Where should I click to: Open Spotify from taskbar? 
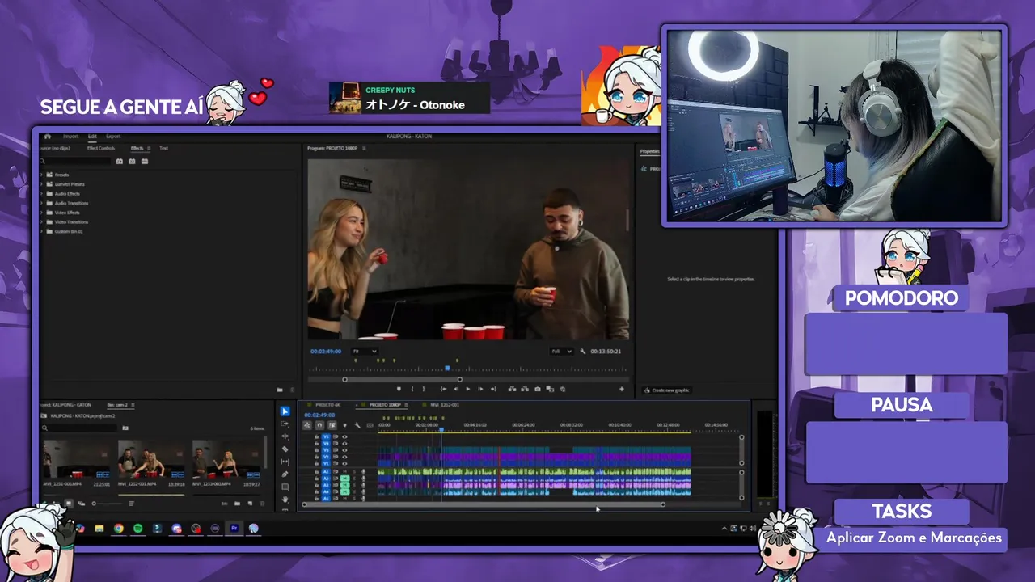138,528
